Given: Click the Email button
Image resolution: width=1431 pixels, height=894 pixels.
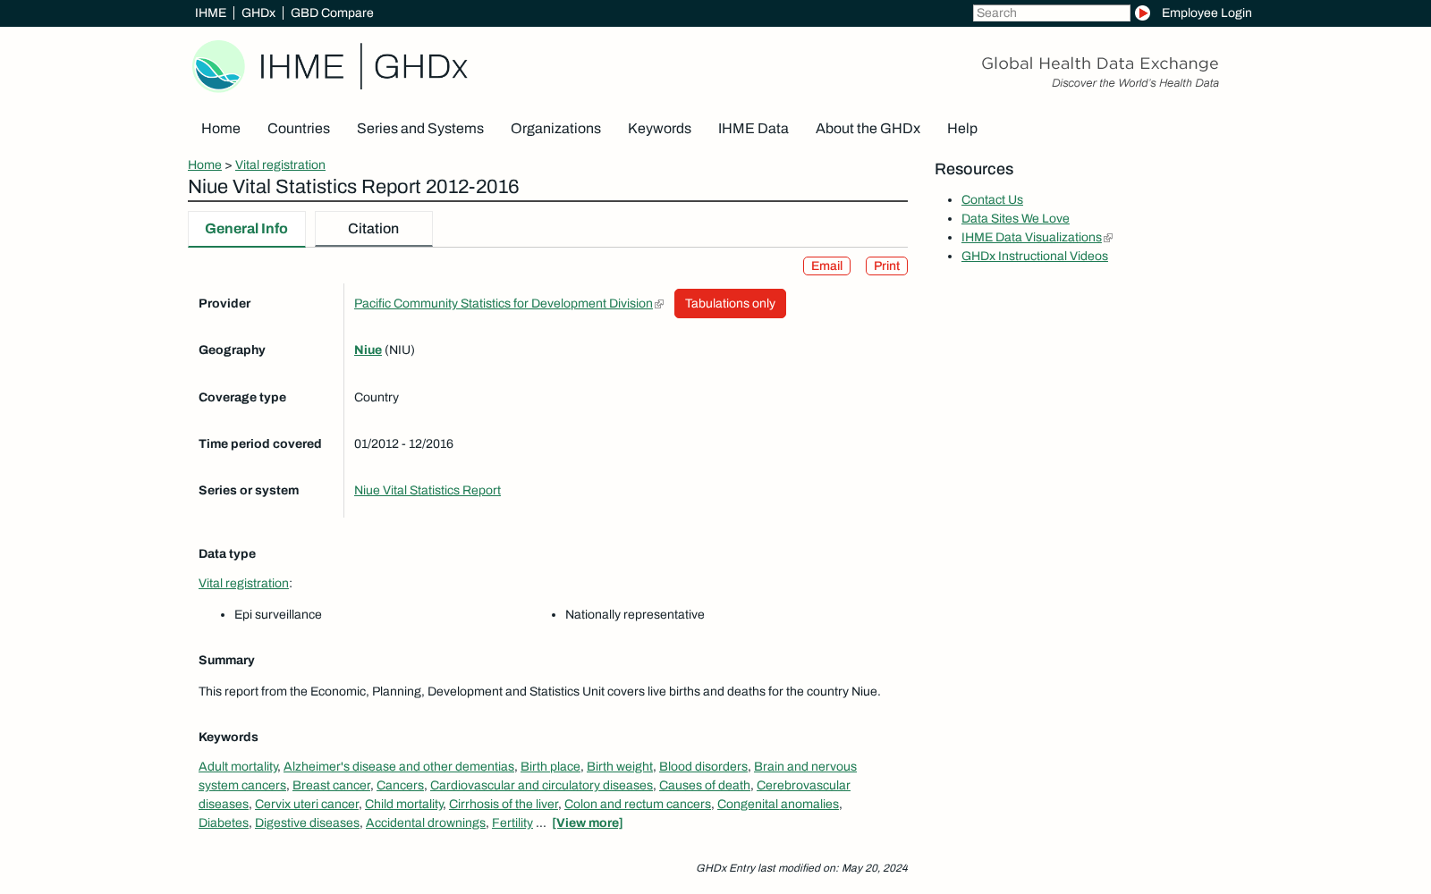Looking at the screenshot, I should [826, 266].
